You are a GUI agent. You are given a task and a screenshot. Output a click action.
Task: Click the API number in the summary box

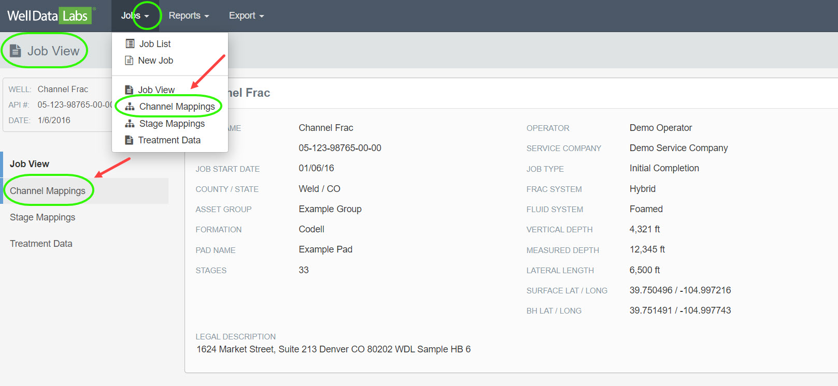[75, 105]
